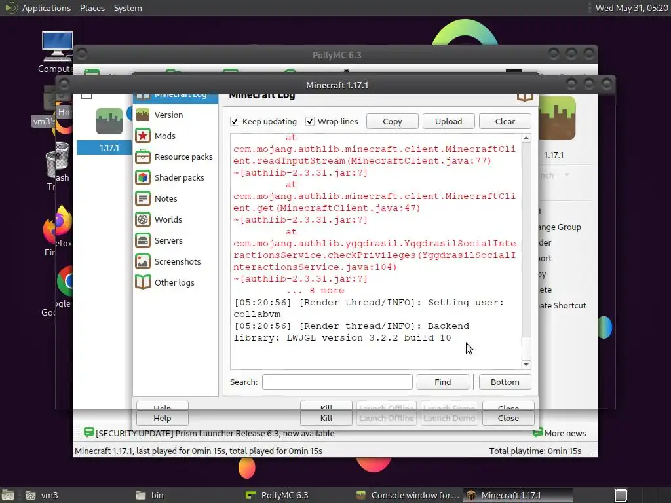The image size is (671, 503).
Task: Open the Trash desktop icon
Action: pos(58,160)
